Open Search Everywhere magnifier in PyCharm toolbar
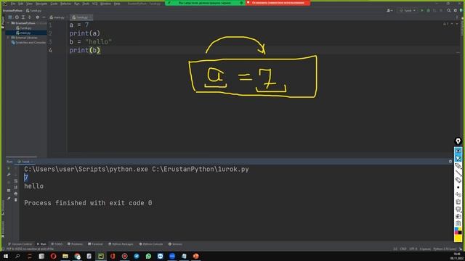The image size is (465, 261). point(449,10)
